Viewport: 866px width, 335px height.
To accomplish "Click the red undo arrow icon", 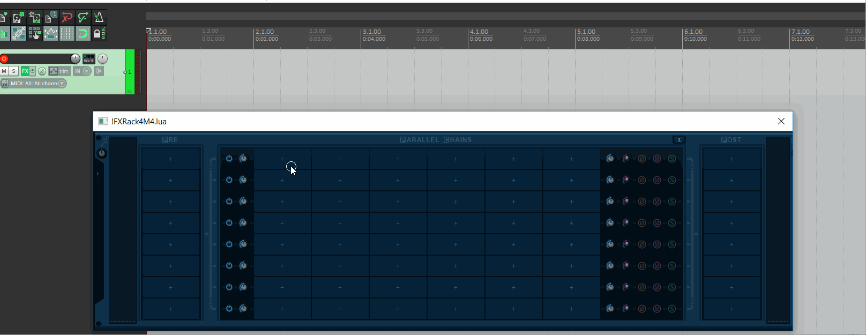I will [67, 18].
